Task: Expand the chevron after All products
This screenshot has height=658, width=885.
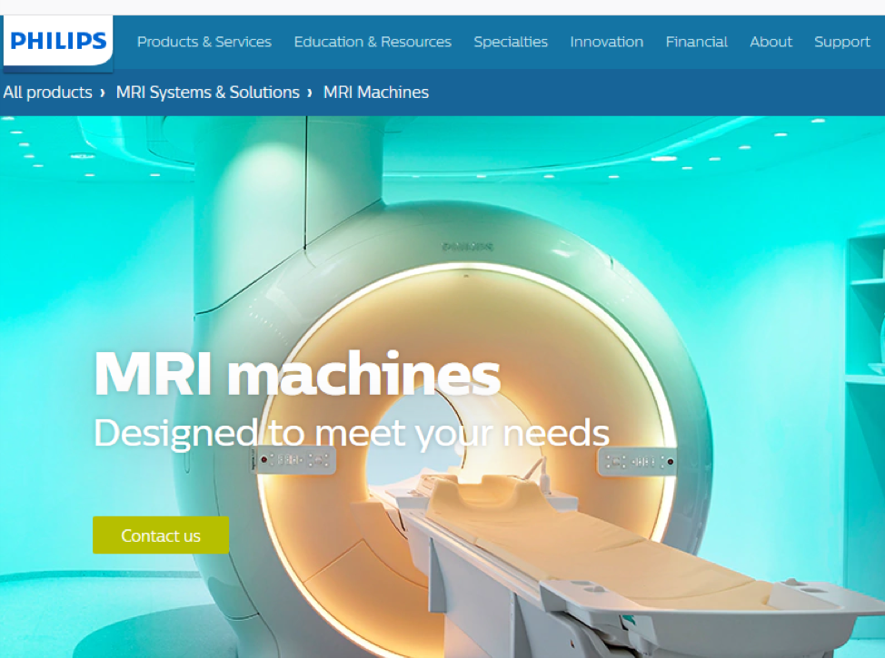Action: (x=104, y=92)
